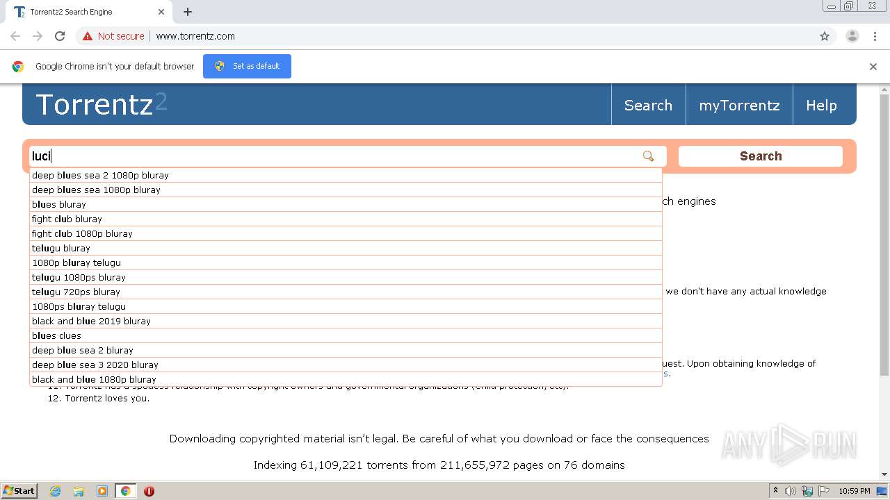890x500 pixels.
Task: Choose blues clues suggestion
Action: [346, 335]
